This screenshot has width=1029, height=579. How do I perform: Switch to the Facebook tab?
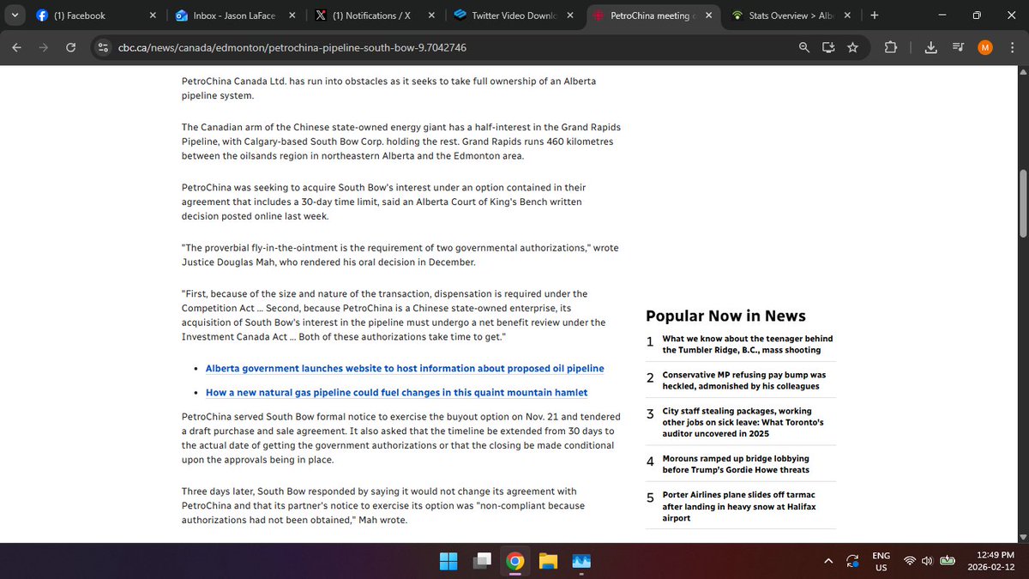click(97, 15)
